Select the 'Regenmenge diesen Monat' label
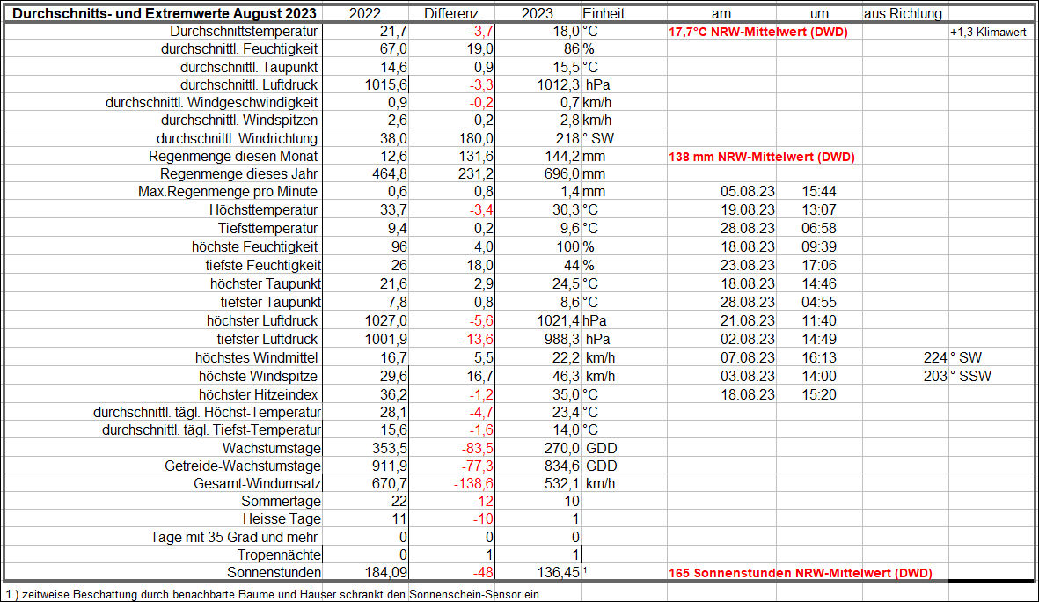This screenshot has height=602, width=1039. click(x=233, y=157)
